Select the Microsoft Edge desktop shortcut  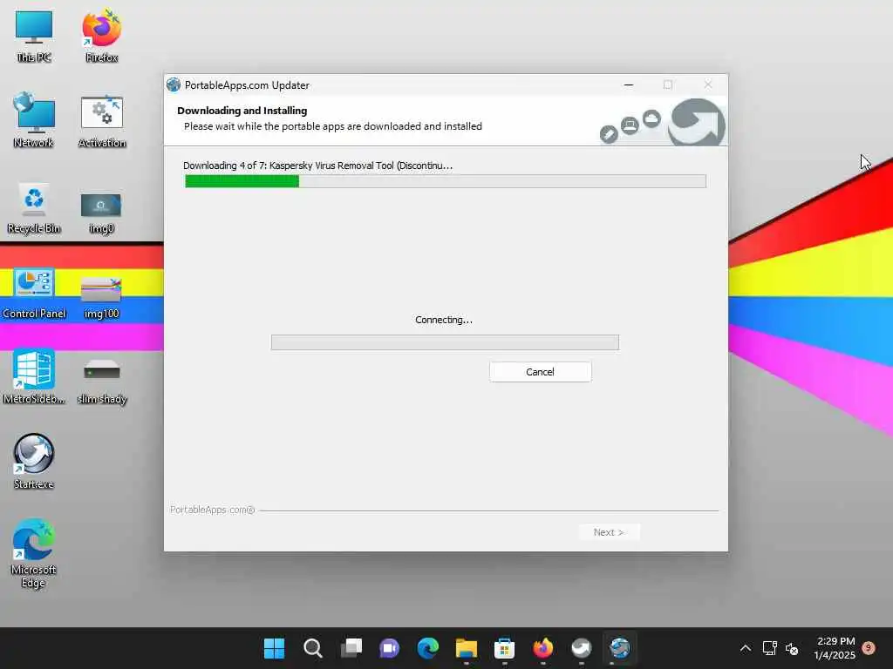pos(34,553)
